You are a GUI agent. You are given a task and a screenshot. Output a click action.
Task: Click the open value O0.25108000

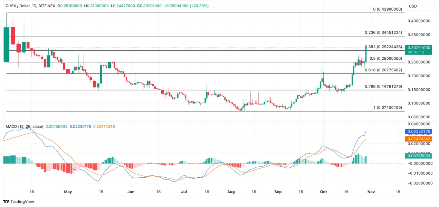pyautogui.click(x=69, y=6)
